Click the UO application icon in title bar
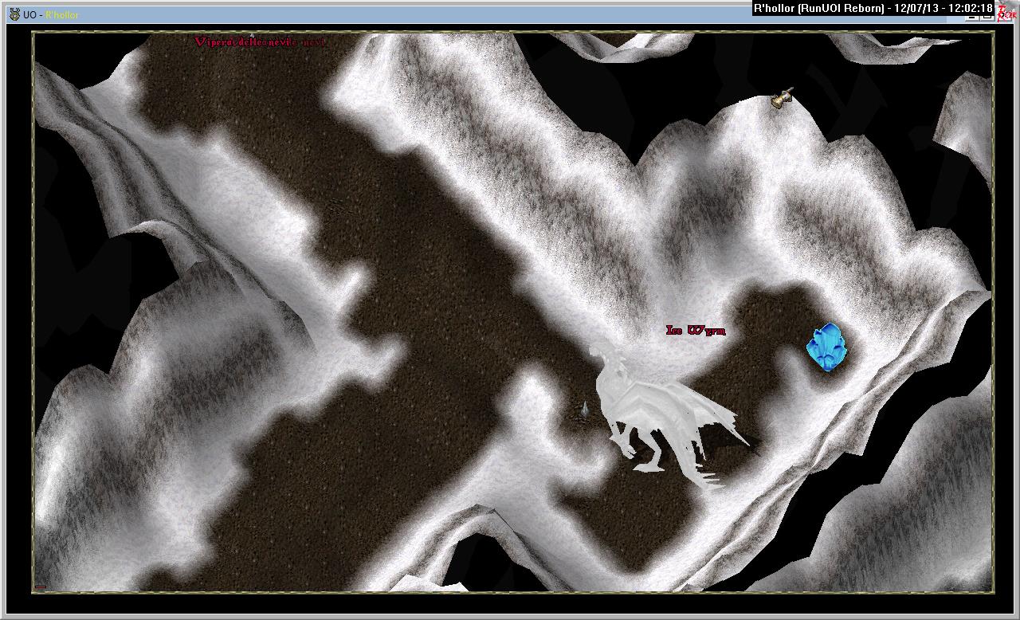This screenshot has width=1020, height=620. [x=14, y=14]
